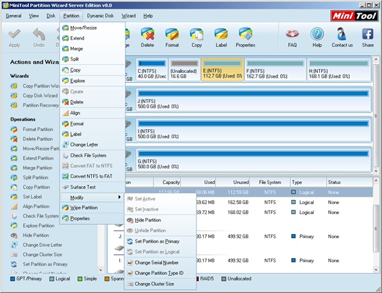
Task: Click the GPT/Primary legend color swatch
Action: pos(13,279)
